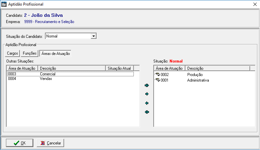Click the right list Área de Atuação header

[169, 68]
